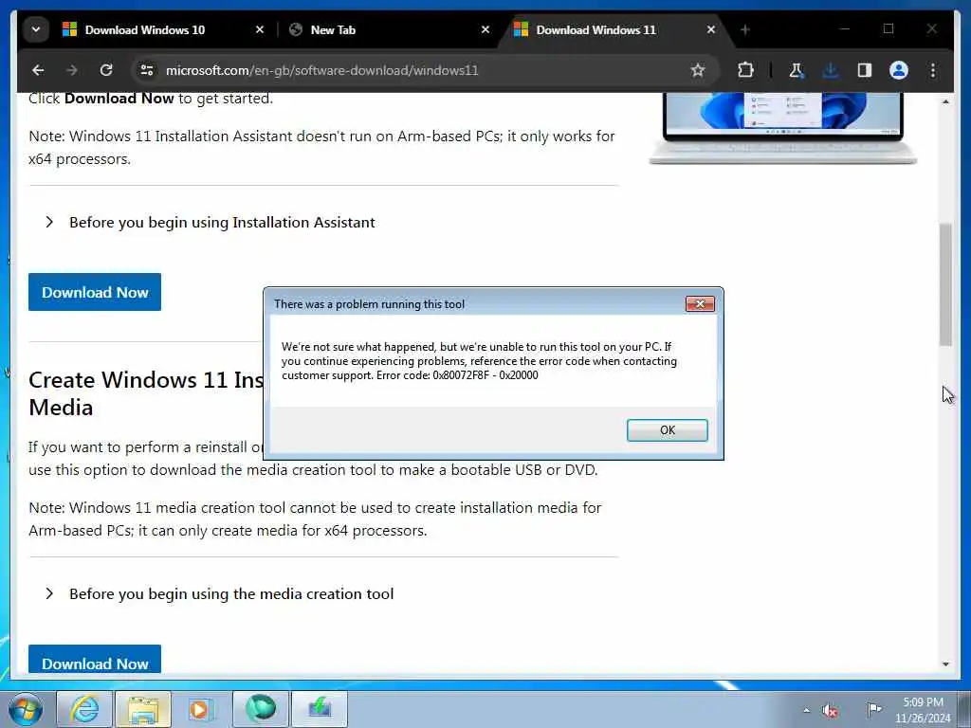Open the profile avatar menu
This screenshot has width=971, height=728.
click(899, 70)
